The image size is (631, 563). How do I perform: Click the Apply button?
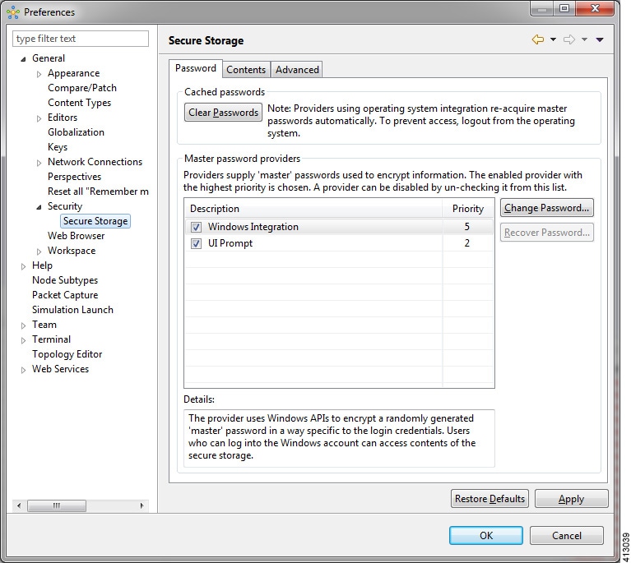pyautogui.click(x=571, y=499)
